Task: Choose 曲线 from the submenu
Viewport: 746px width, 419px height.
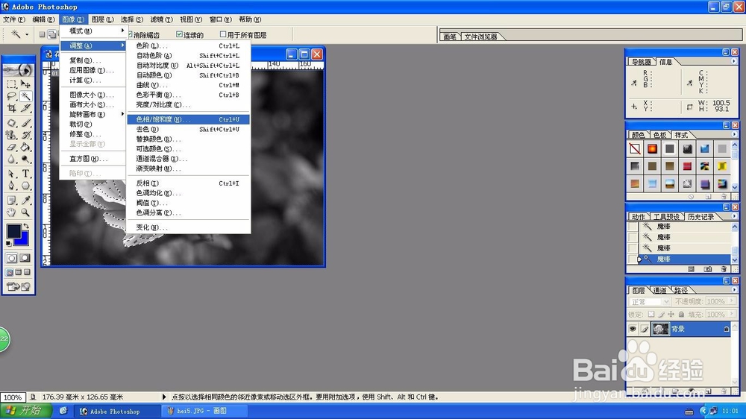Action: tap(189, 85)
